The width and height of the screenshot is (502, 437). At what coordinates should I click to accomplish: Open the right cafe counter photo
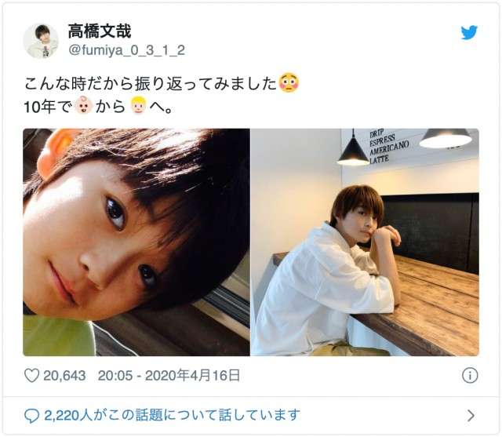click(365, 242)
